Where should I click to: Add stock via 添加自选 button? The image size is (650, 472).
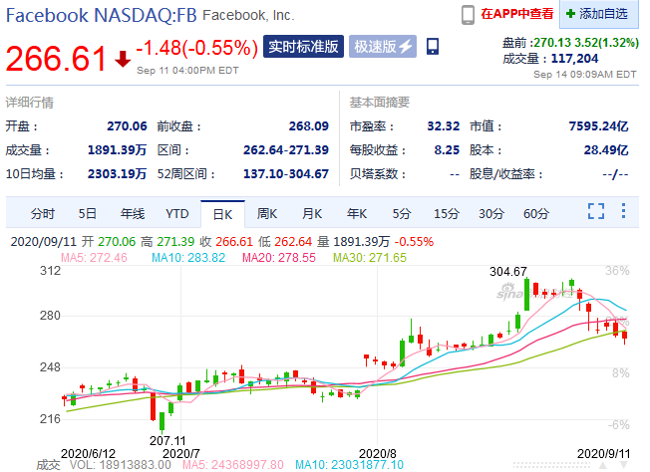coord(598,14)
